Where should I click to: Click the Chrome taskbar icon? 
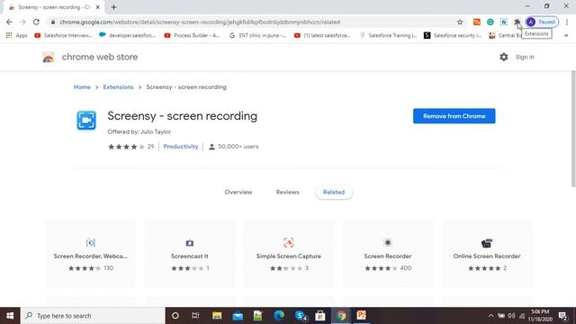click(x=341, y=316)
